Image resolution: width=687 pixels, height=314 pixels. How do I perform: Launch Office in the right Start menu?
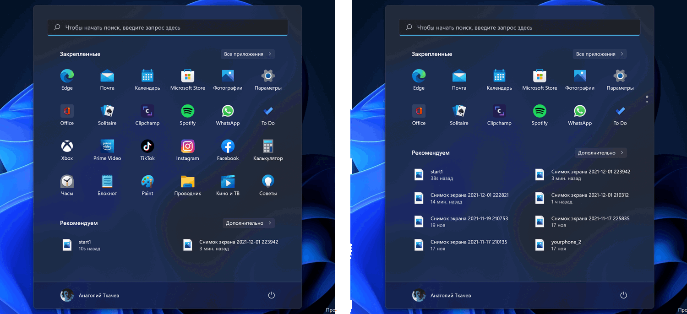click(419, 115)
